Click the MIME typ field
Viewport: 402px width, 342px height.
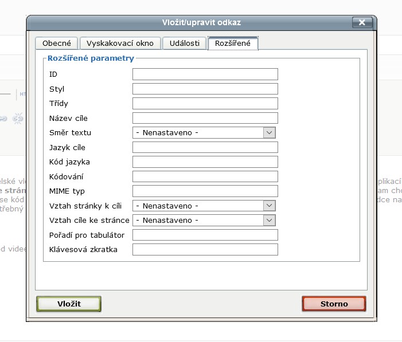pos(205,191)
